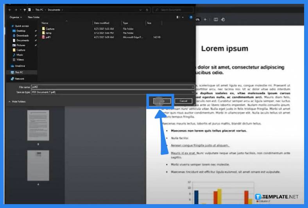Collapse folders with Hide Folders
This screenshot has height=208, width=308.
tap(17, 101)
